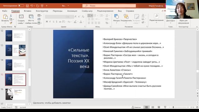The image size is (199, 112).
Task: Select slide 16 thumbnail
Action: point(16,94)
